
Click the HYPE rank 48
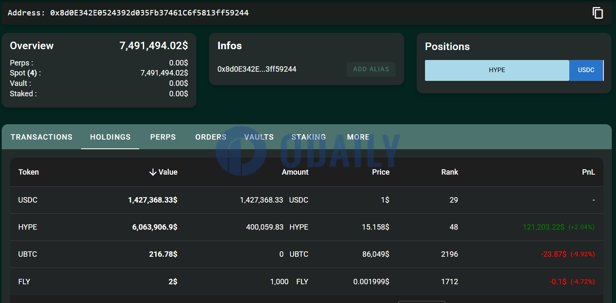[x=454, y=227]
